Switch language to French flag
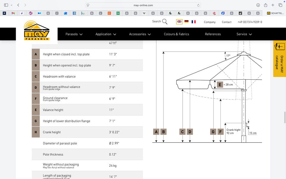The width and height of the screenshot is (286, 179). [x=194, y=22]
